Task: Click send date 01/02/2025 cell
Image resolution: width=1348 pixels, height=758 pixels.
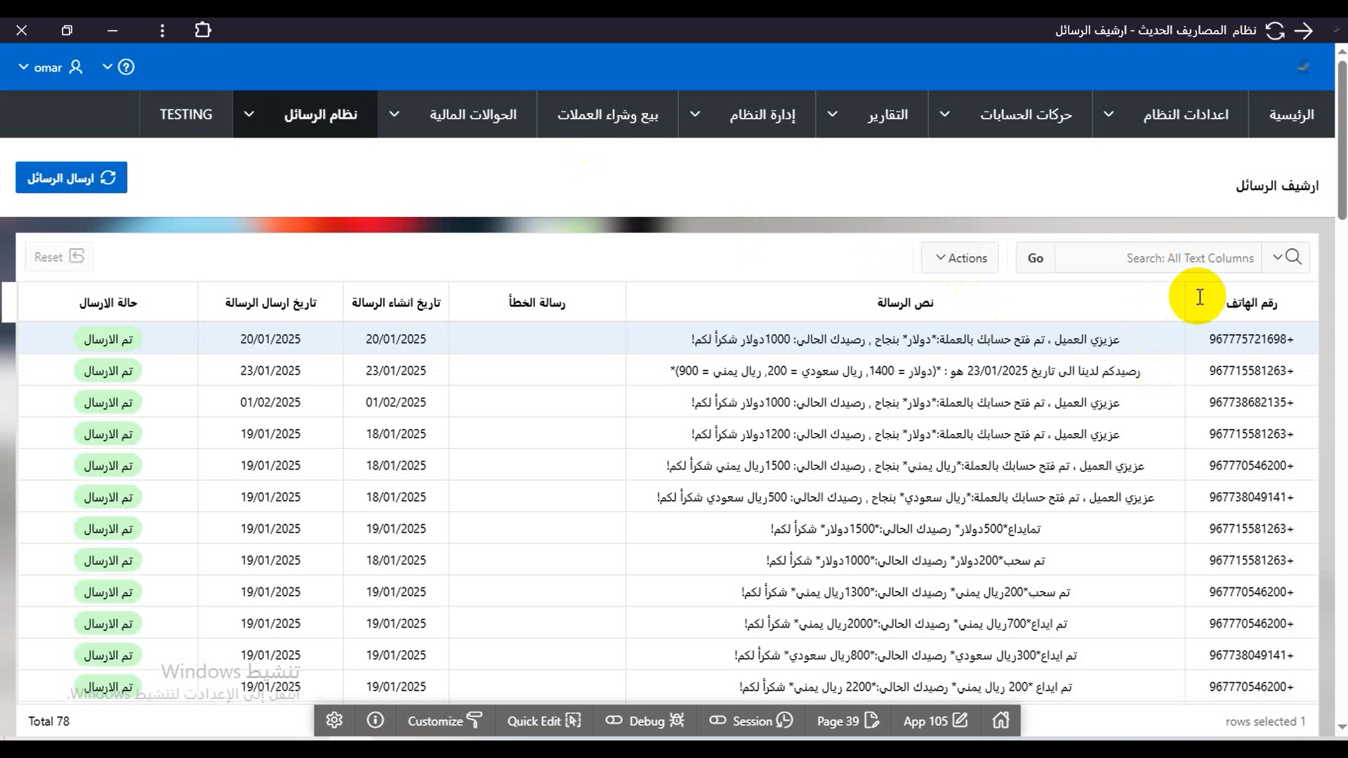Action: [270, 402]
